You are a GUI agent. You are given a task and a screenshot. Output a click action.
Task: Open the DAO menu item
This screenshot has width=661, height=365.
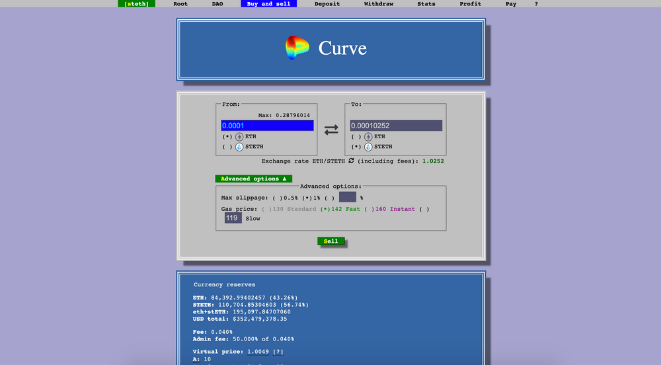tap(217, 4)
